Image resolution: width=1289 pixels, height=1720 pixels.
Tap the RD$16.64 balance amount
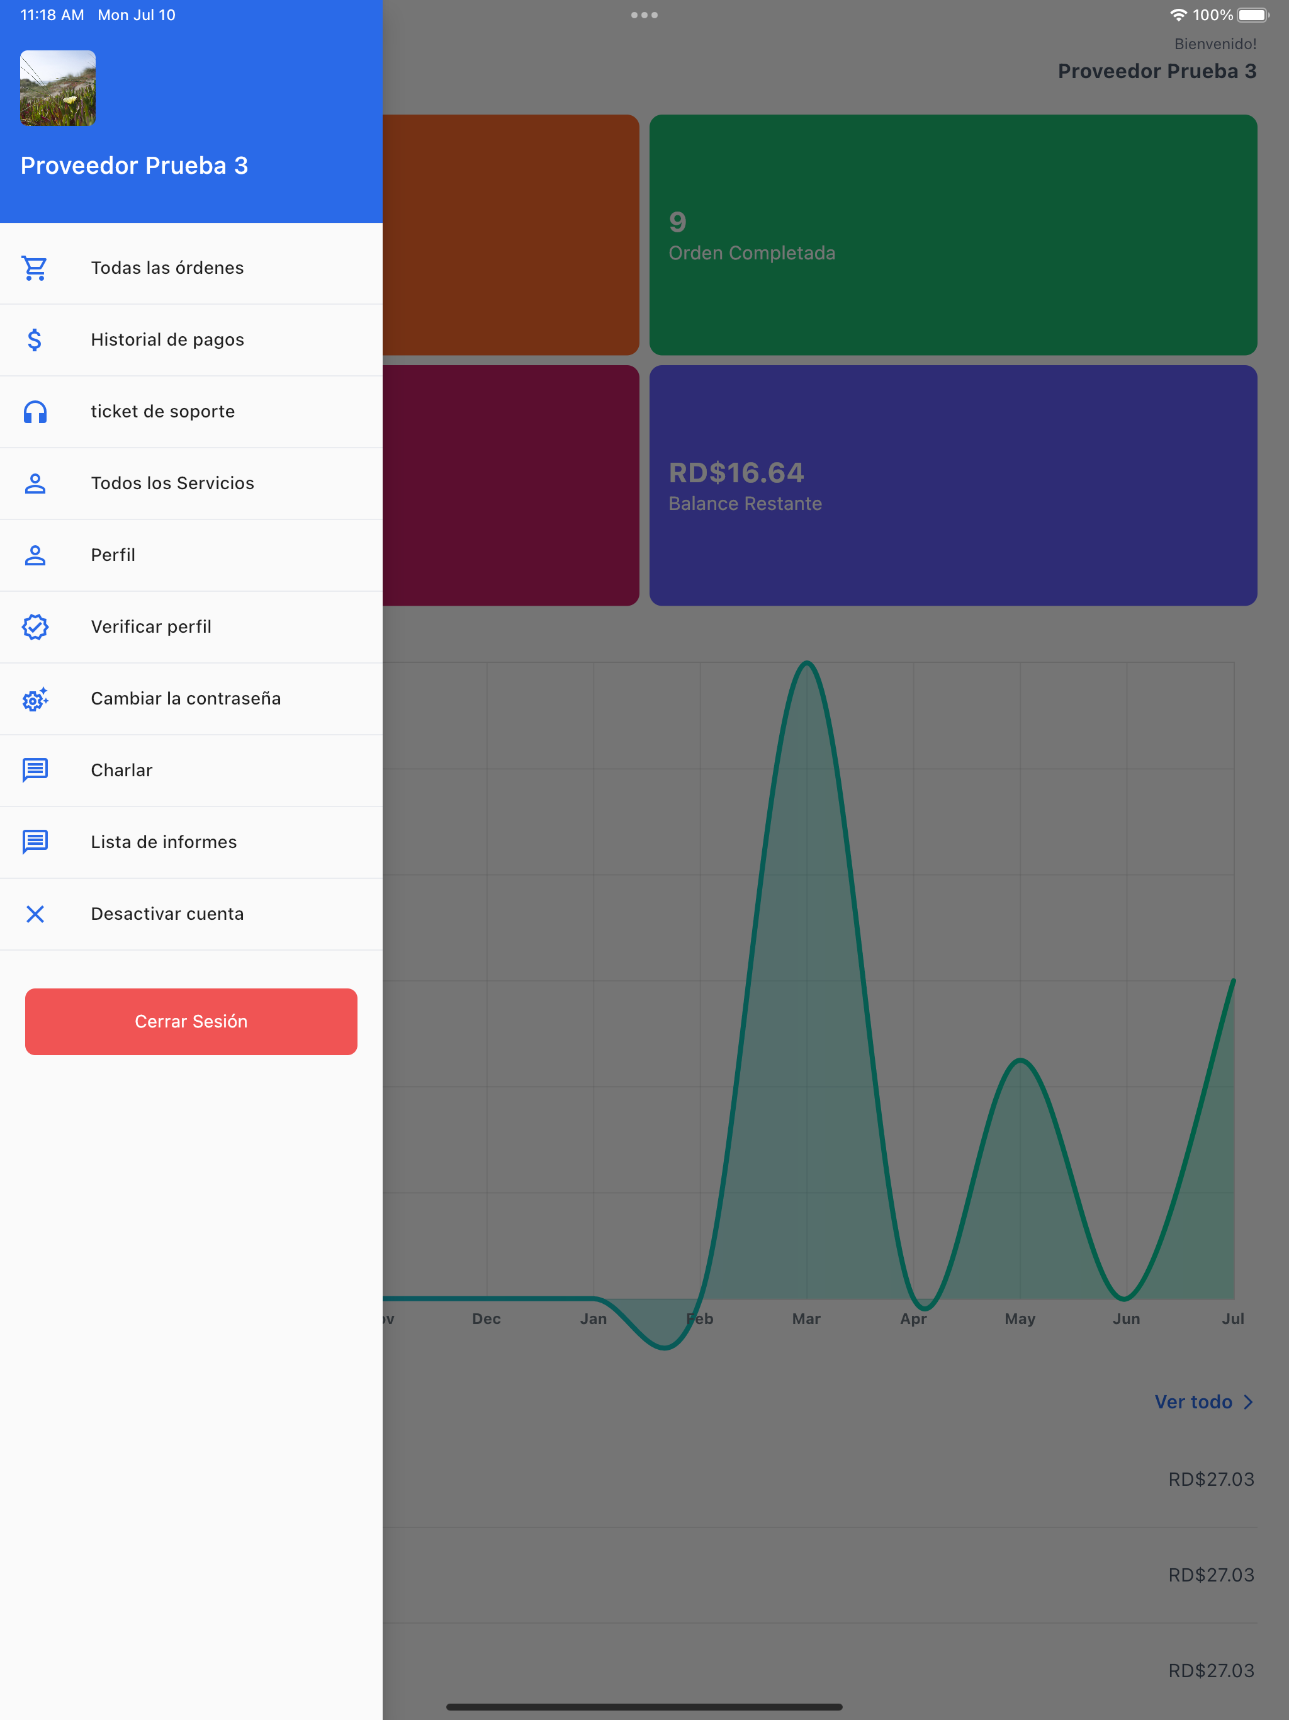(736, 473)
